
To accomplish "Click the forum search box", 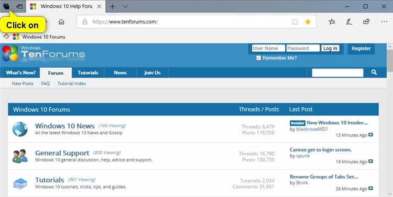I will [337, 73].
